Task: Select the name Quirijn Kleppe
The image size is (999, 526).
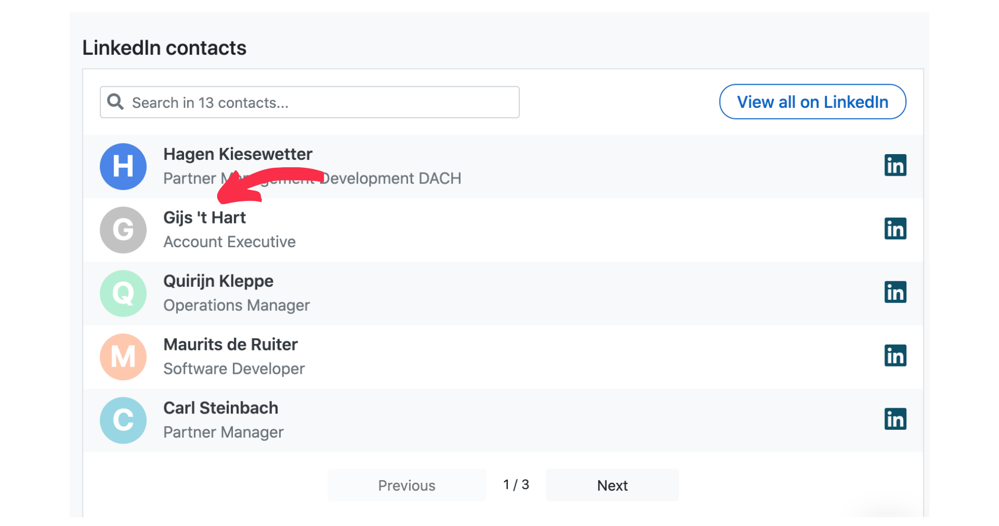Action: coord(218,281)
